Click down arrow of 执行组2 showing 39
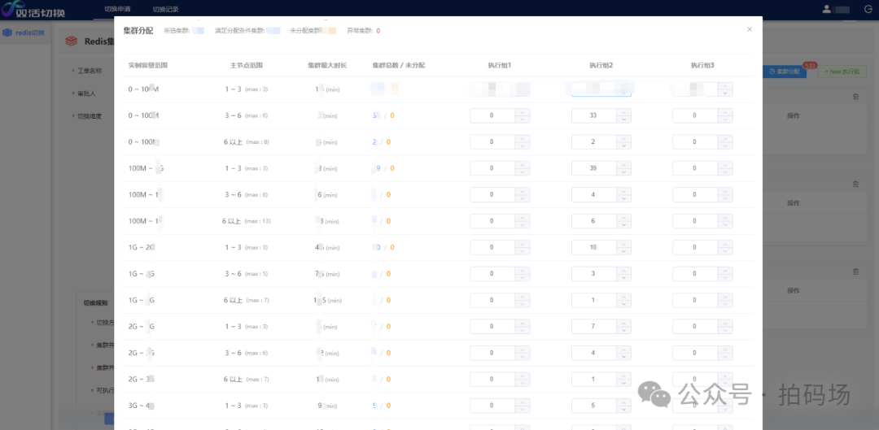The width and height of the screenshot is (879, 430). 624,172
